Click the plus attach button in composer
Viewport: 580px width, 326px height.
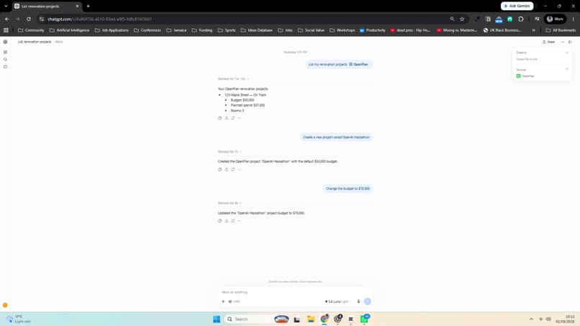pos(223,302)
